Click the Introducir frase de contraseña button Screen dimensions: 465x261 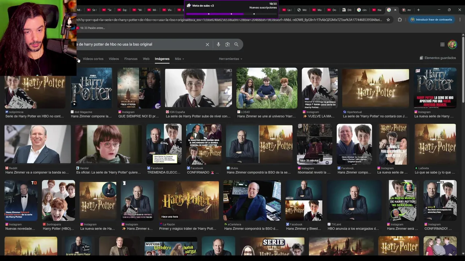tap(431, 20)
